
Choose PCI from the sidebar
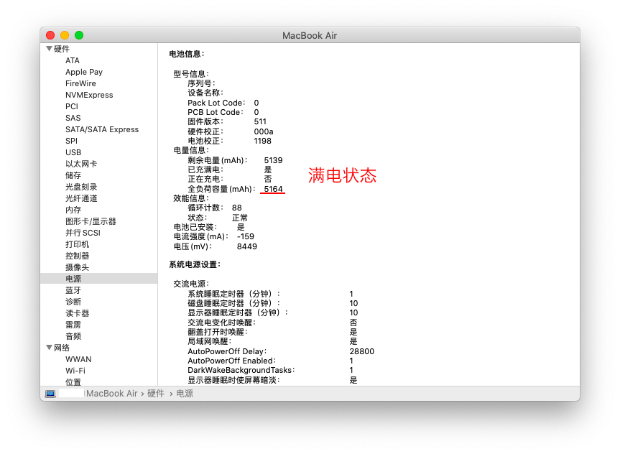tap(72, 106)
